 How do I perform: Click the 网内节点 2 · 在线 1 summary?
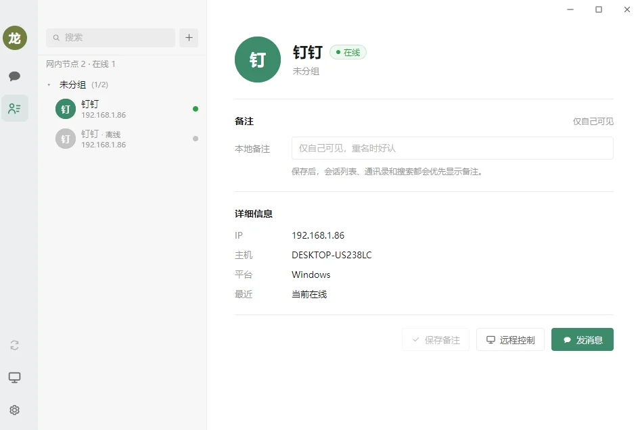click(x=81, y=64)
